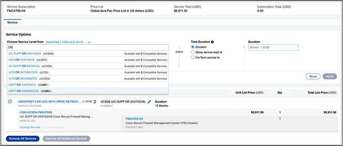Click Global Asia-Pac Price List text
Screen dimensions: 343x146
pyautogui.click(x=122, y=11)
